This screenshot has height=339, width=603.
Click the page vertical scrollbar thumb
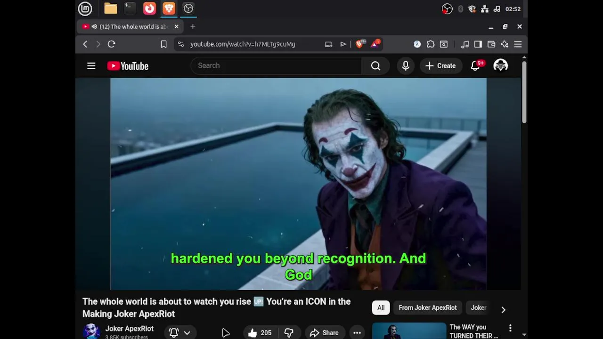(x=524, y=92)
